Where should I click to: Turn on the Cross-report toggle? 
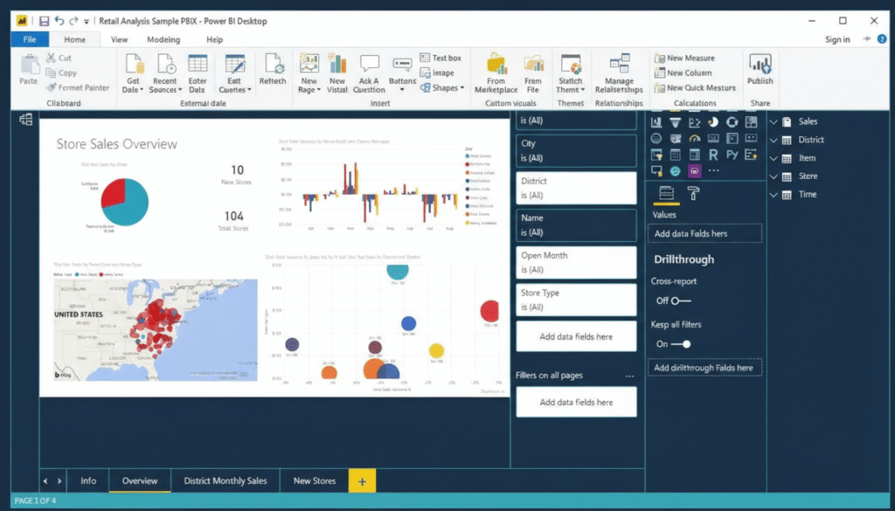pyautogui.click(x=674, y=300)
